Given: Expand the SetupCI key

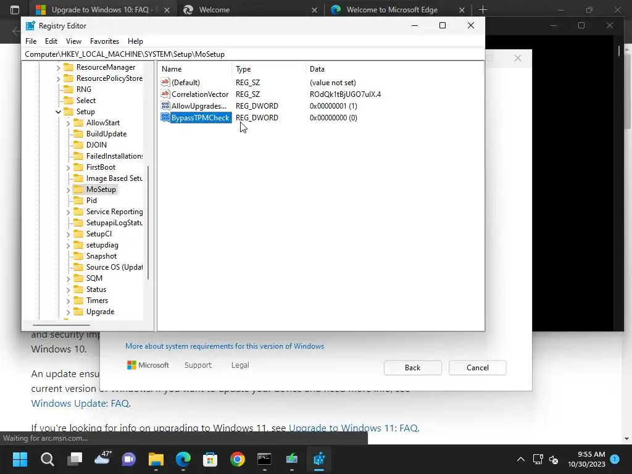Looking at the screenshot, I should point(68,234).
